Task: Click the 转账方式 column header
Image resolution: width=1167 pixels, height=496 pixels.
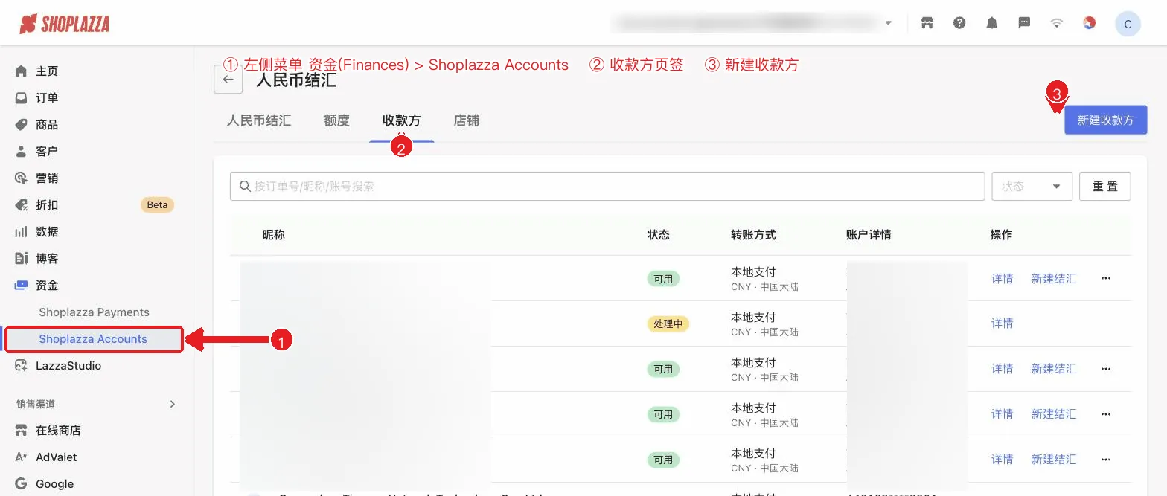Action: [753, 235]
